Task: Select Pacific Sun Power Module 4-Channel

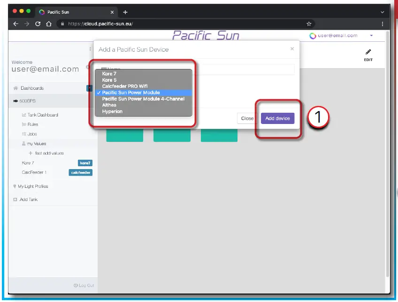Action: click(x=144, y=99)
